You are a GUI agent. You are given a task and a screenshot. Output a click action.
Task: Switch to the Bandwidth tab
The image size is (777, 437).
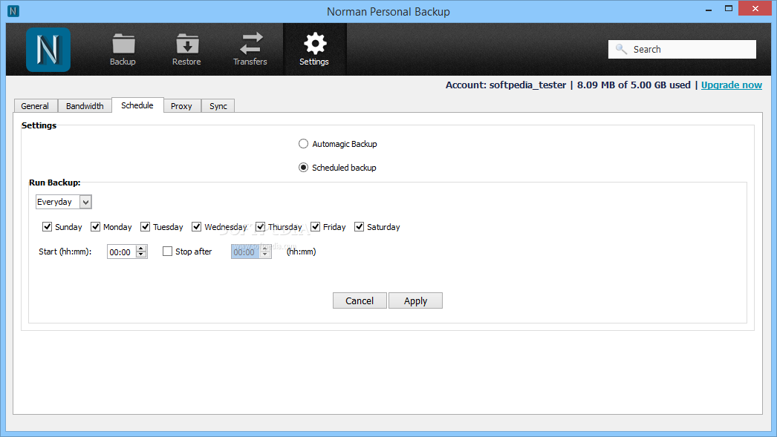coord(85,106)
